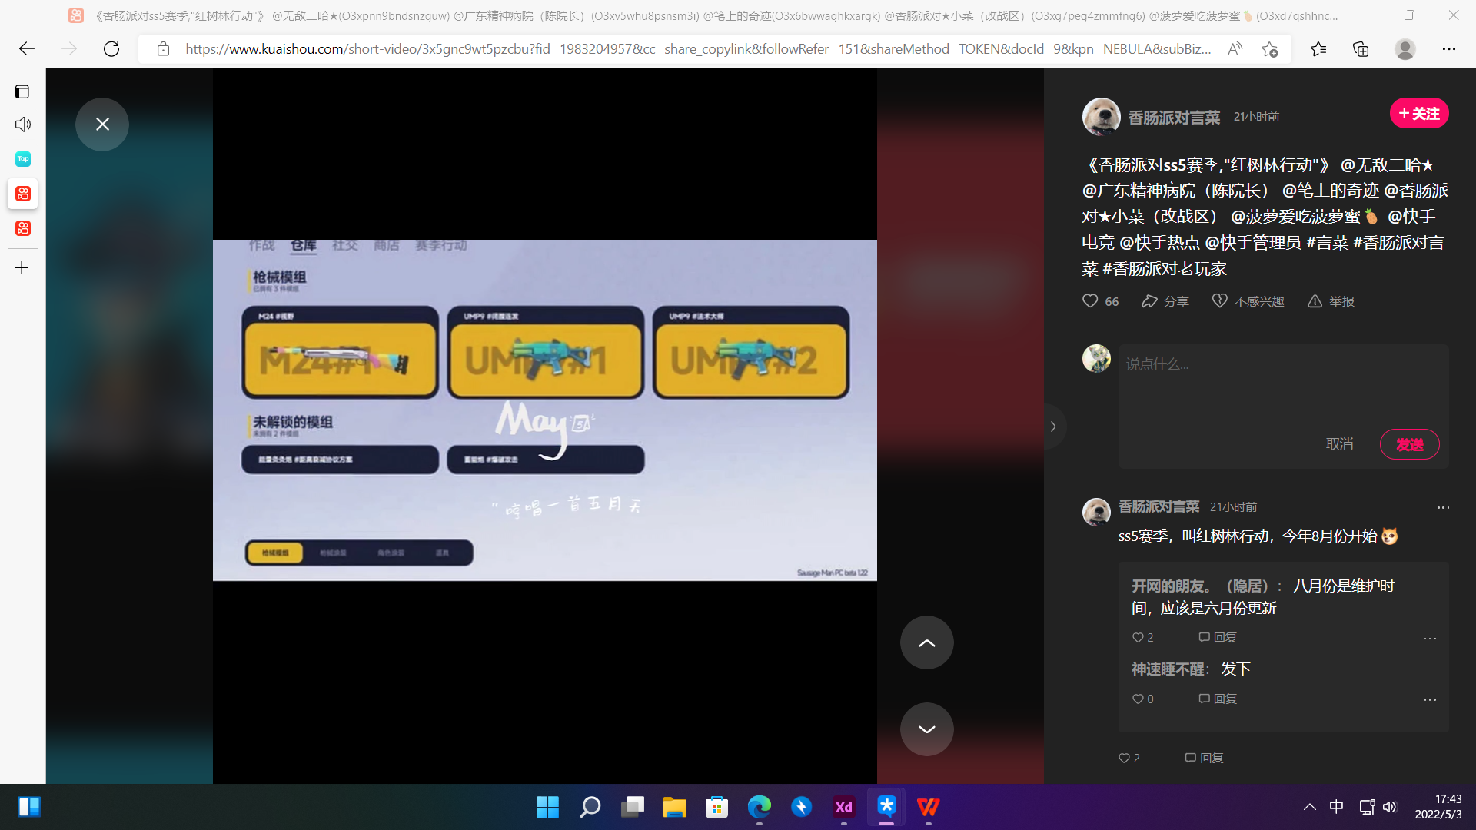1476x830 pixels.
Task: Open more options for 开网的朋友 reply
Action: pyautogui.click(x=1430, y=639)
